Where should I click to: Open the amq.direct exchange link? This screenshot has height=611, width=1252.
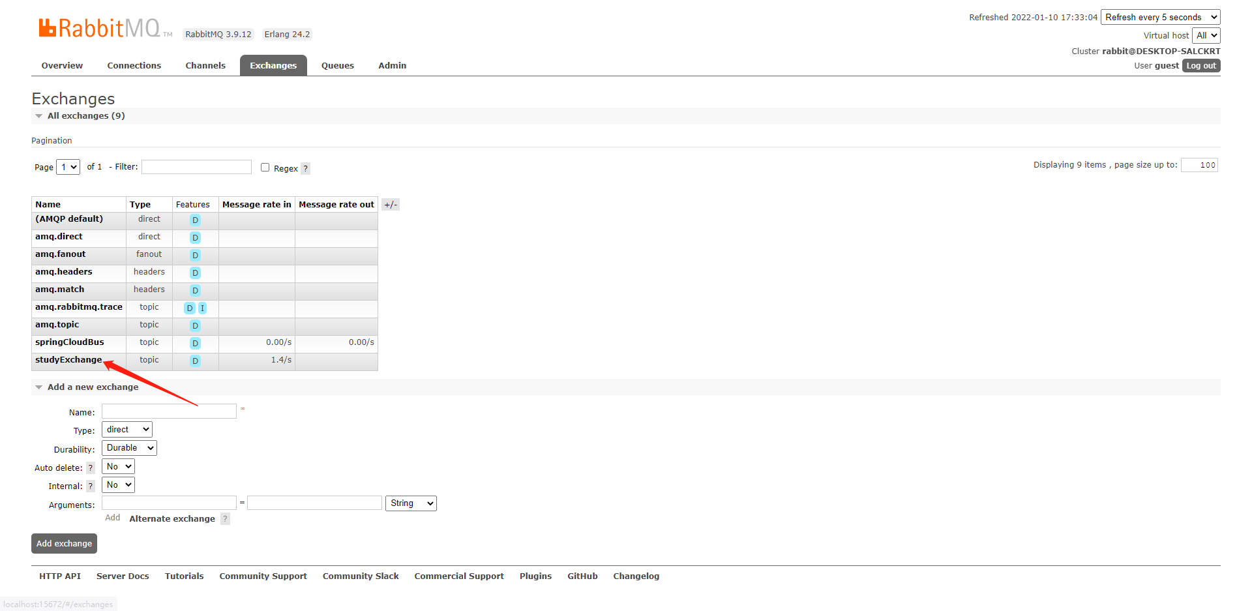pyautogui.click(x=59, y=237)
